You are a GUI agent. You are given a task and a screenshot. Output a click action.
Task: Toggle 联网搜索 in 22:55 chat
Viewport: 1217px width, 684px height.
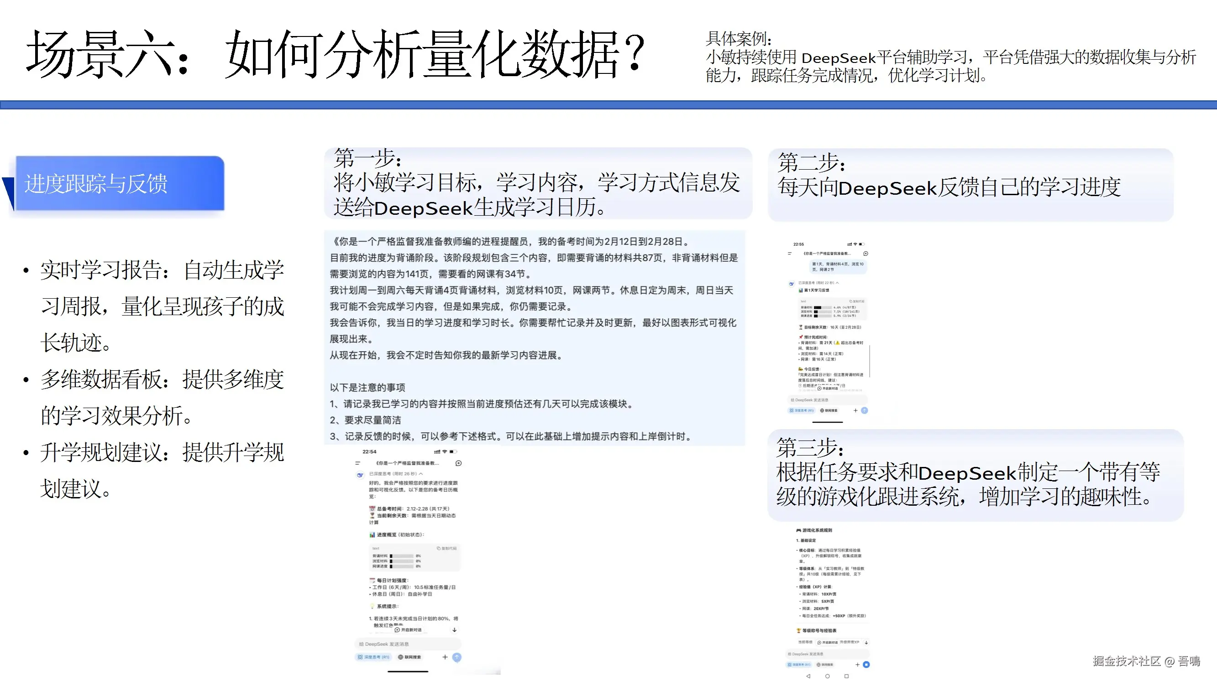tap(829, 410)
